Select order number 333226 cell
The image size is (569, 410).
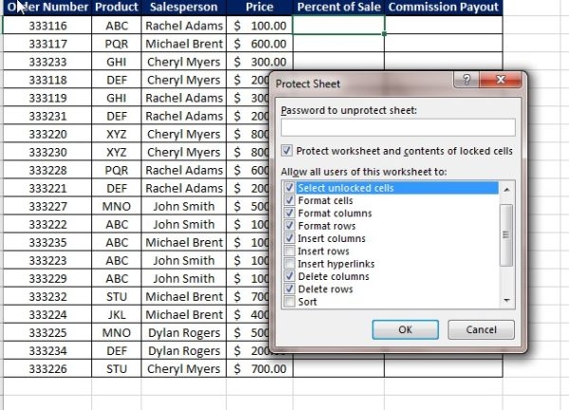click(47, 368)
